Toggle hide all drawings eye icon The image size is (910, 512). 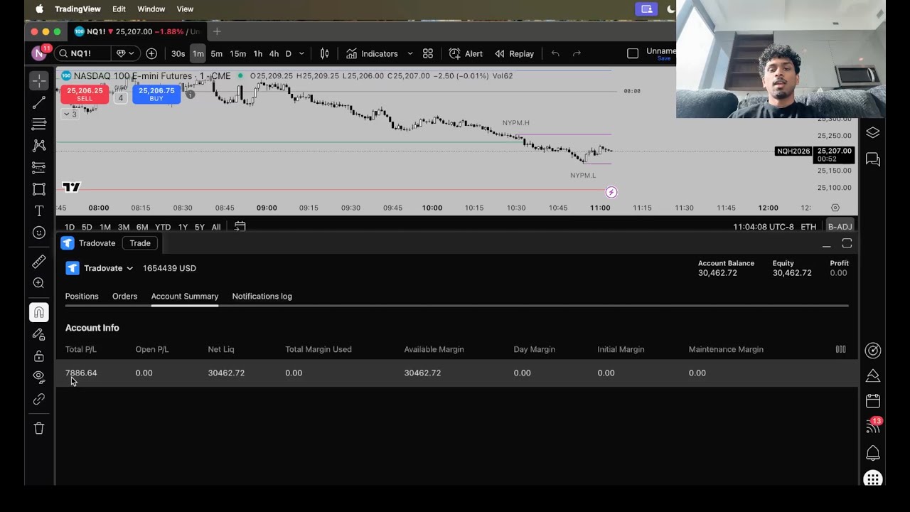click(39, 377)
